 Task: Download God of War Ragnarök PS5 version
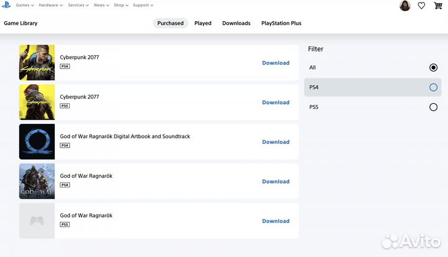[x=276, y=221]
